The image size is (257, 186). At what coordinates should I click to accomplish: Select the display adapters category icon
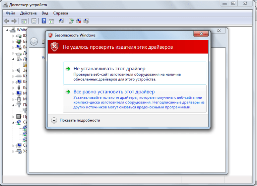pos(19,47)
